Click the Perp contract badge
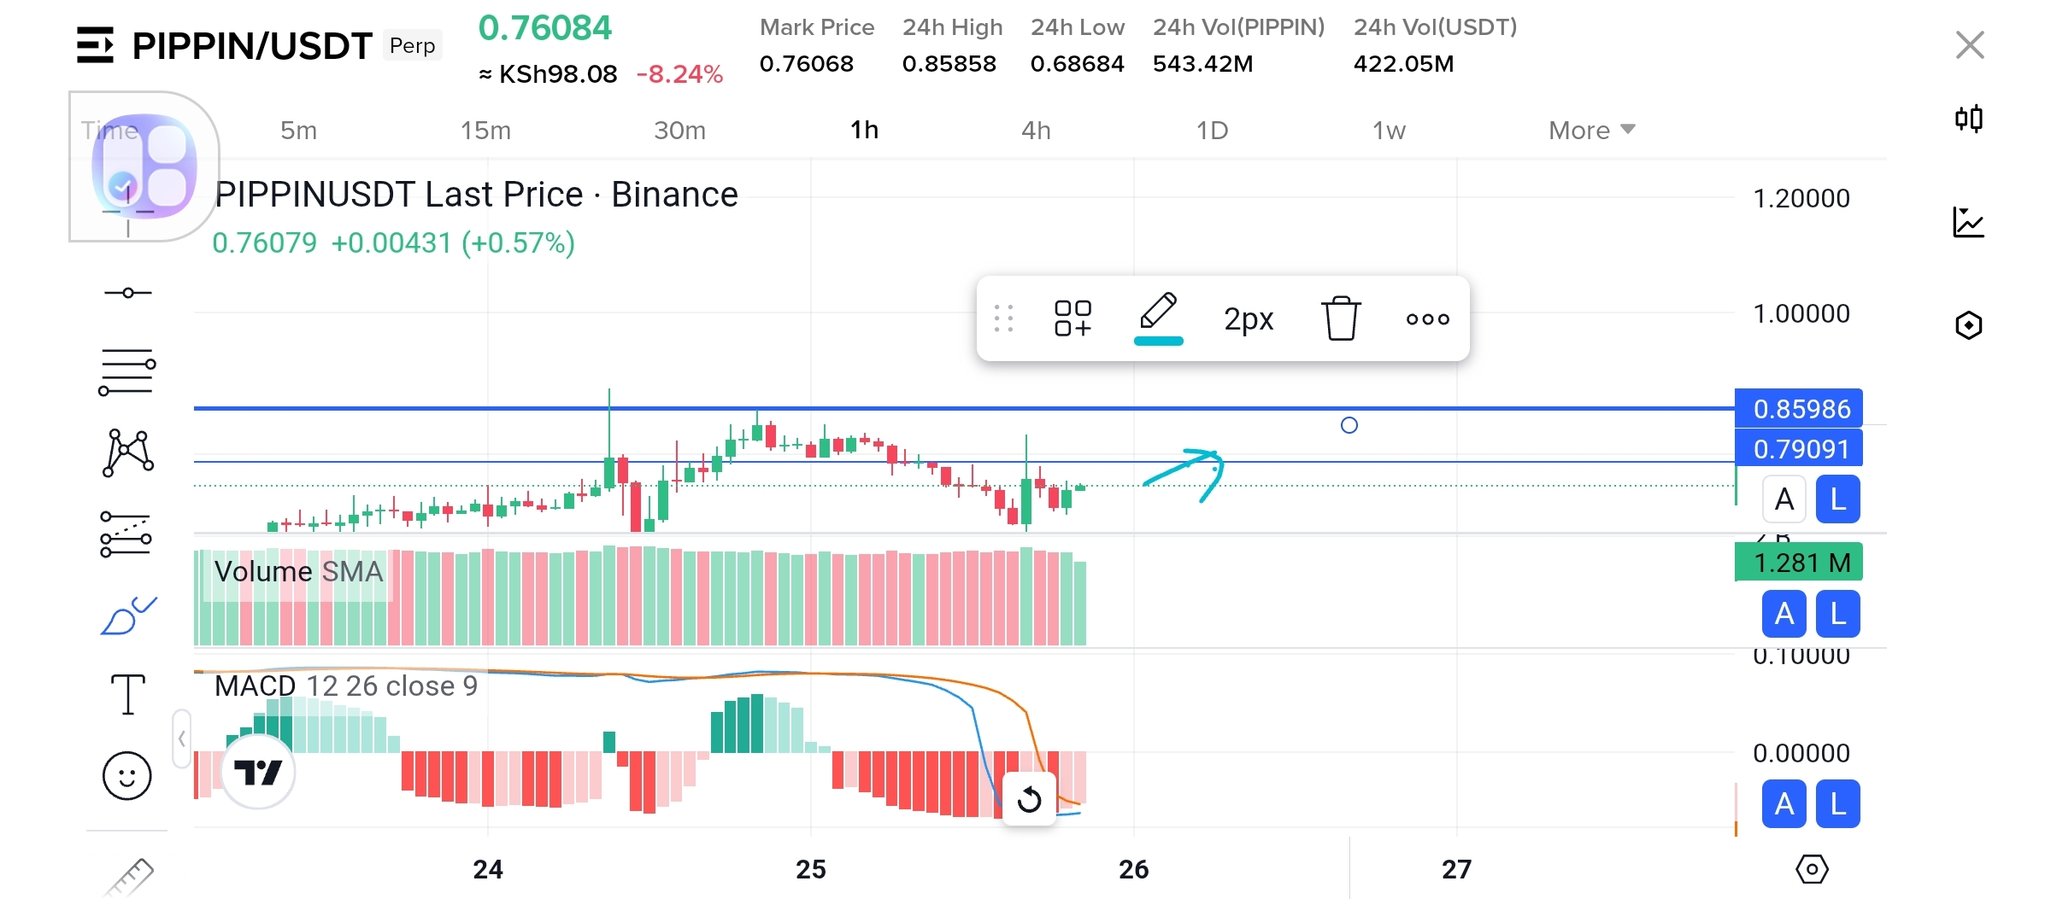Screen dimensions: 2051x922 (412, 45)
